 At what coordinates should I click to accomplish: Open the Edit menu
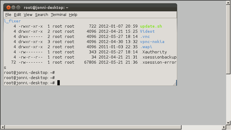tap(18, 15)
